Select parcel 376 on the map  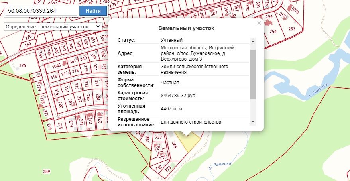(22, 65)
